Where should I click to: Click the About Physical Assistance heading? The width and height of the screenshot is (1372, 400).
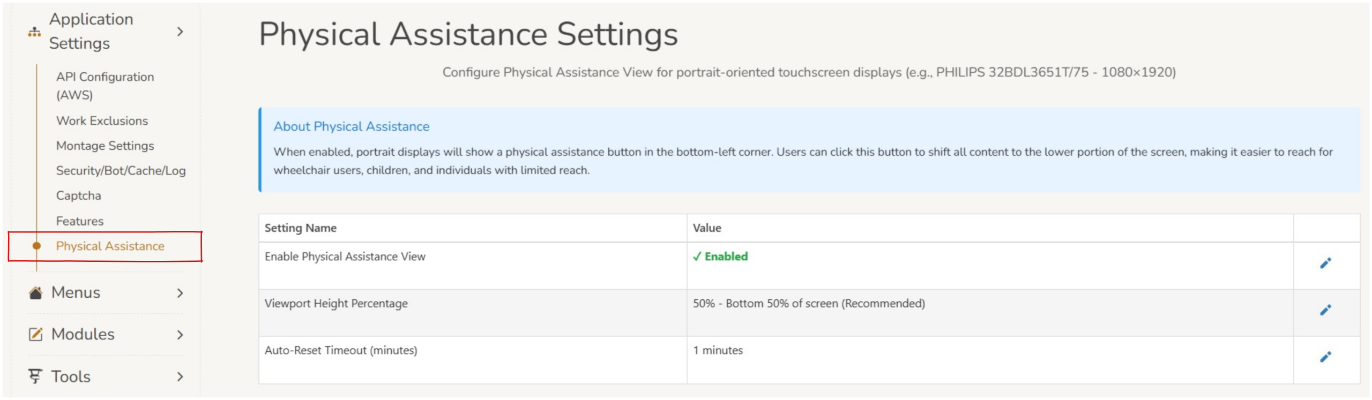click(x=351, y=126)
